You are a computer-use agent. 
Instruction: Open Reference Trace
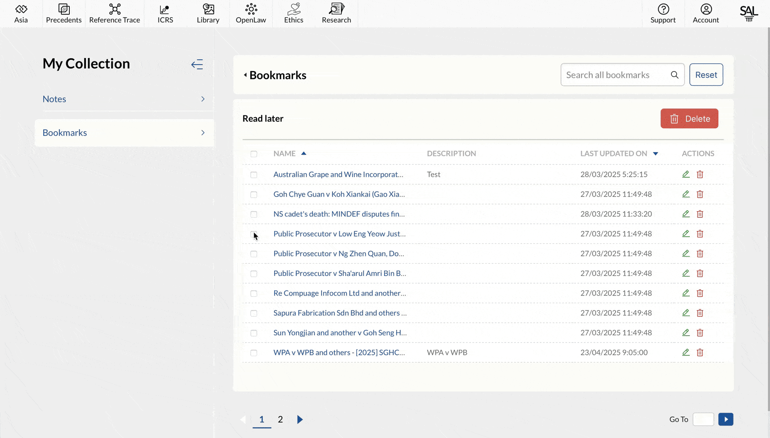pyautogui.click(x=115, y=14)
